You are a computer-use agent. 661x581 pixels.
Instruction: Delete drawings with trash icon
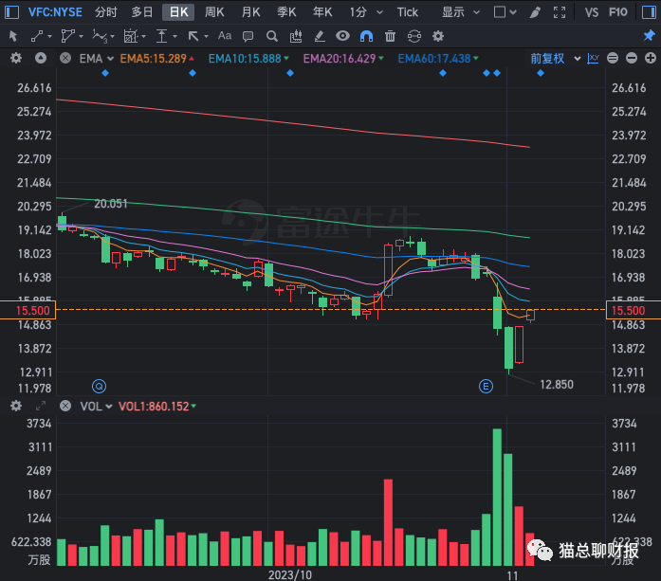[390, 35]
